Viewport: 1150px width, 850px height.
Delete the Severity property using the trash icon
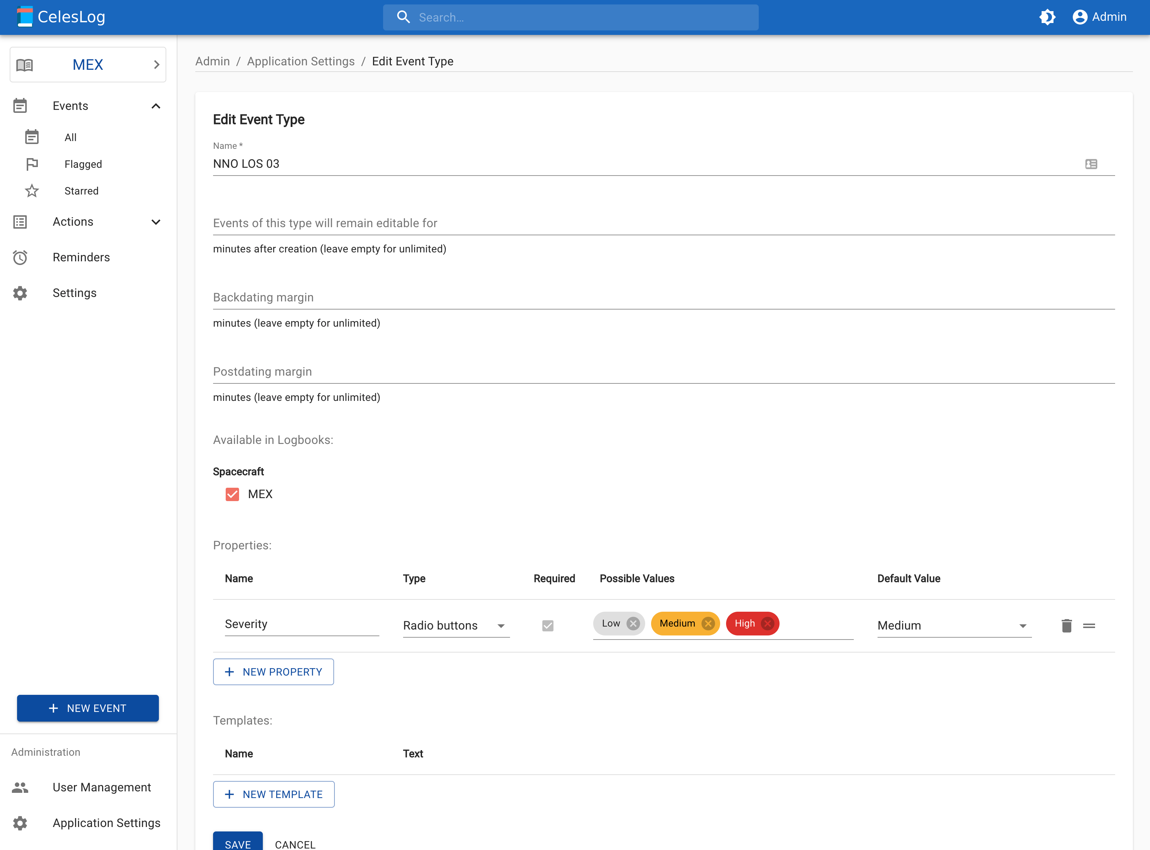(x=1066, y=626)
